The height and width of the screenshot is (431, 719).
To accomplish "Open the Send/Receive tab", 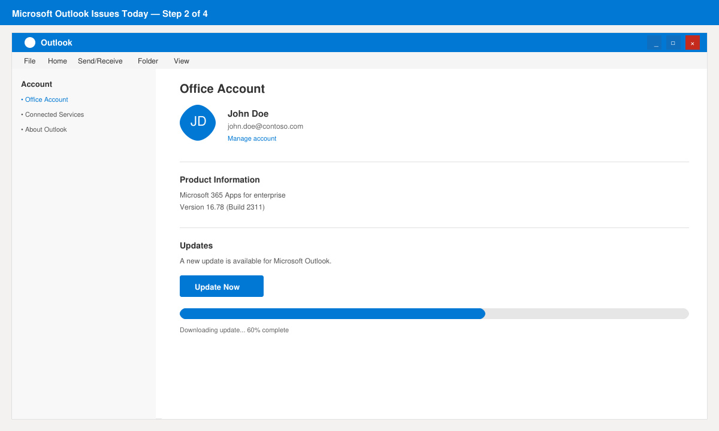I will point(100,61).
